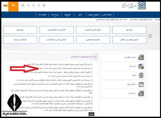Click the کارت ID card icon
Screen dimensions: 161x118
click(x=141, y=75)
